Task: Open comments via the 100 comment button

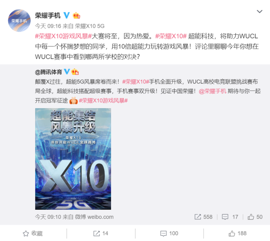Action: click(169, 233)
